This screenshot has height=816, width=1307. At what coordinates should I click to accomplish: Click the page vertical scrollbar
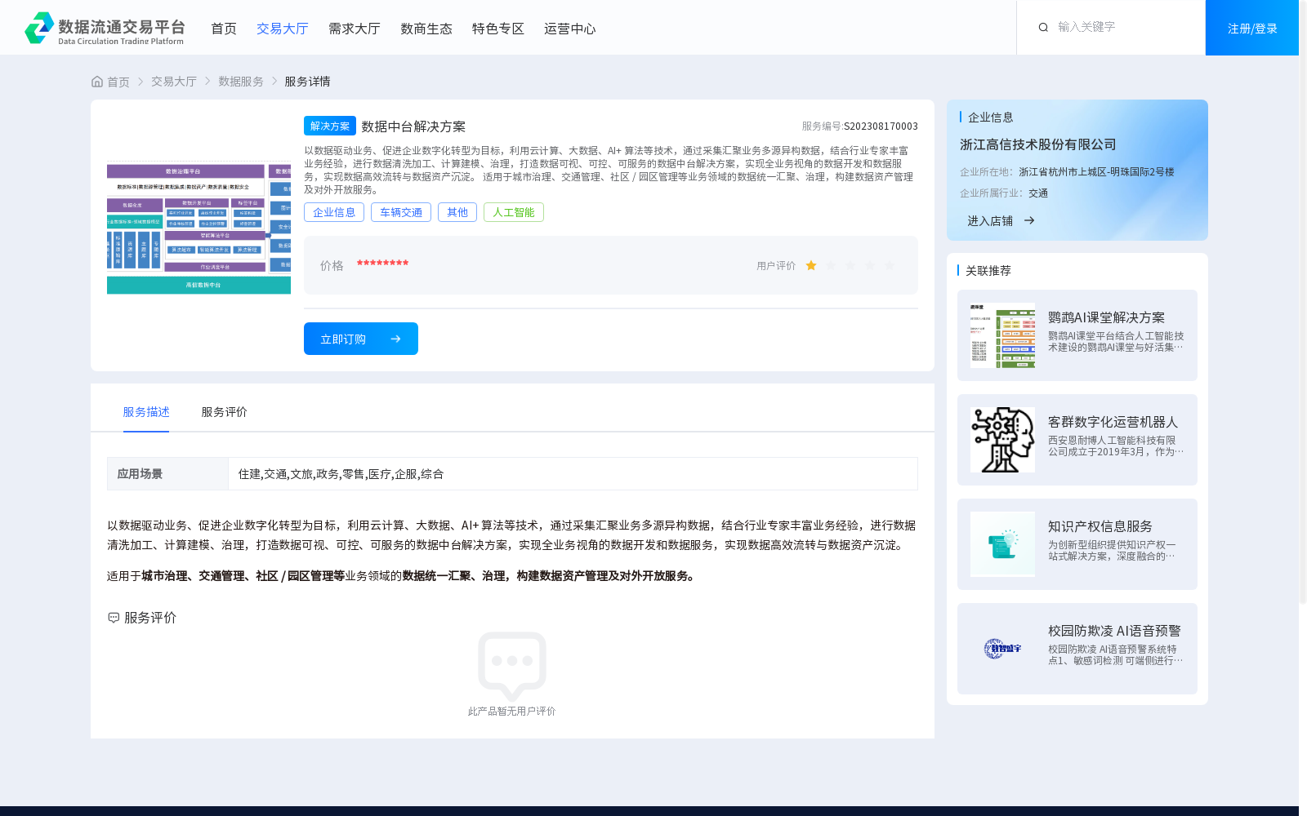click(1303, 302)
